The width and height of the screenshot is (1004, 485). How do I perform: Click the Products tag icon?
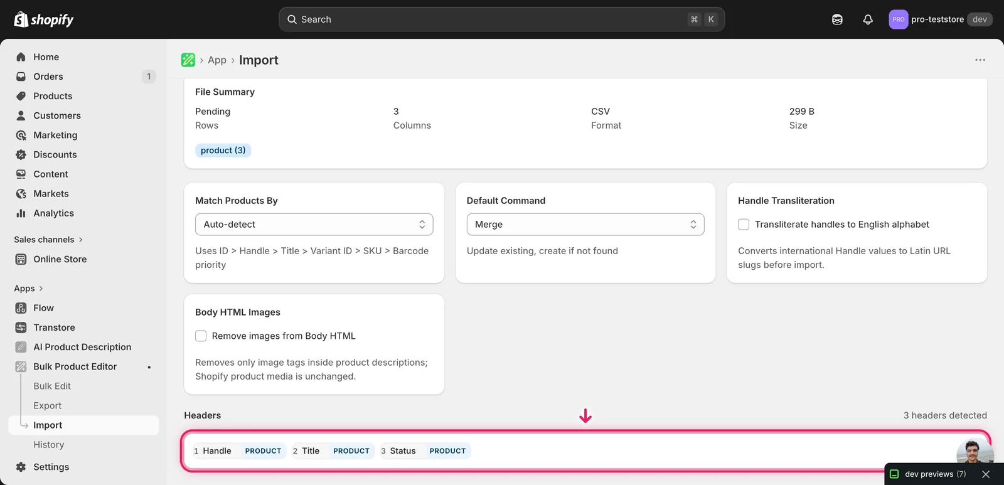click(x=21, y=96)
